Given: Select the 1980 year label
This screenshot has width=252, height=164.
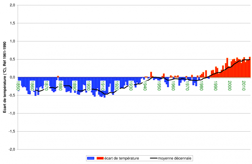Looking at the screenshot, I should 201,85.
